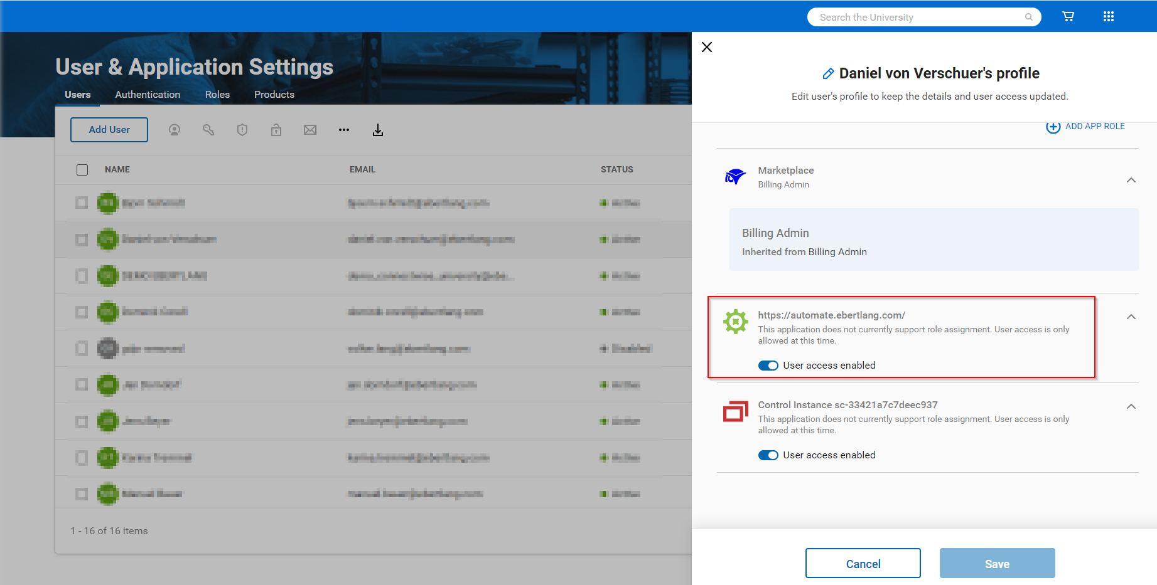Open the Roles tab

coord(217,95)
